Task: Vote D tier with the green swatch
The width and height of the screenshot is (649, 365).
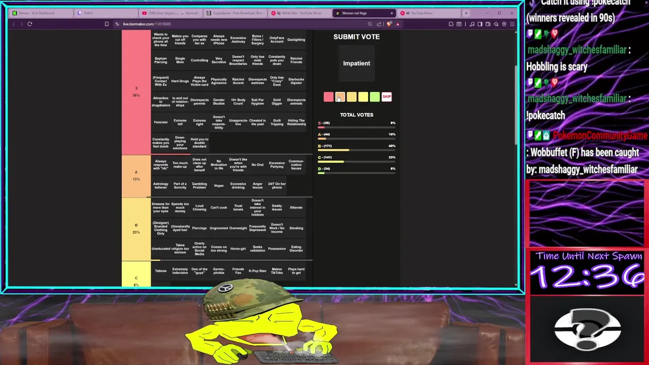Action: click(375, 97)
